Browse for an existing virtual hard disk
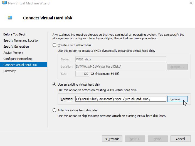Screen dimensions: 195x146 [177, 99]
